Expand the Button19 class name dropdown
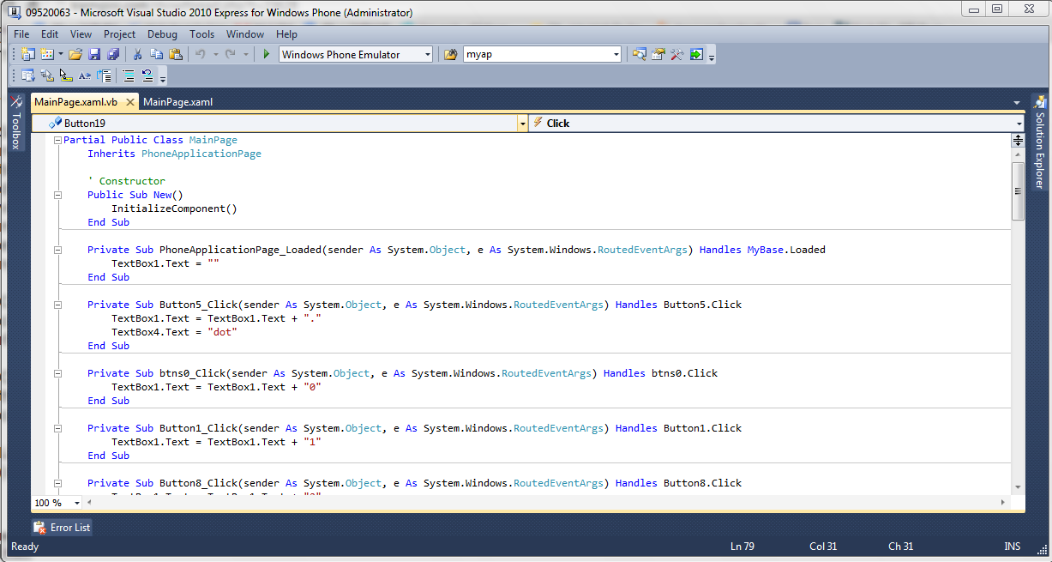The image size is (1052, 562). (522, 124)
